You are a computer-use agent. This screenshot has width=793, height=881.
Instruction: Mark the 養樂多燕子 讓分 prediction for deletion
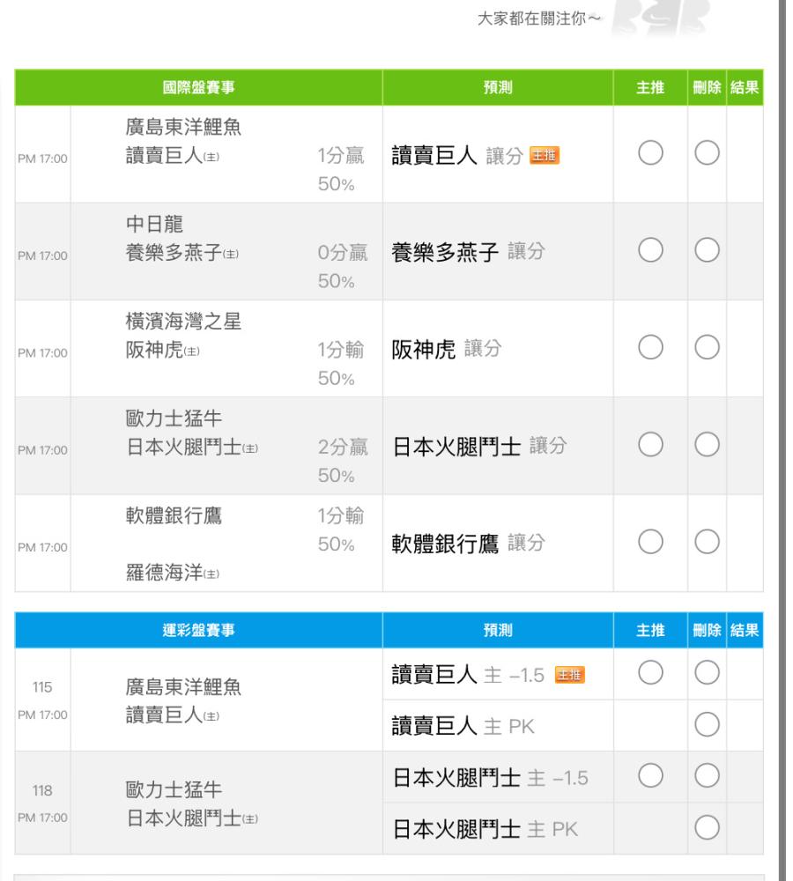click(x=707, y=252)
